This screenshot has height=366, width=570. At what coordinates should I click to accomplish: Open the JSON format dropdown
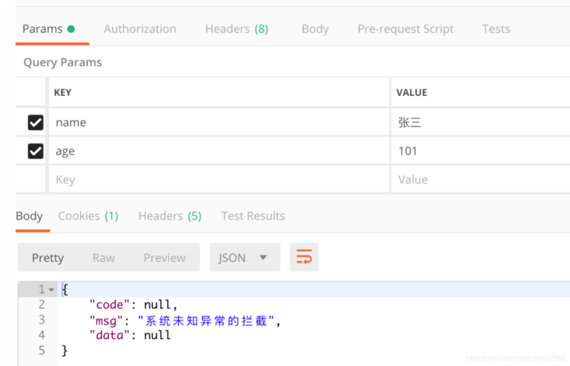pyautogui.click(x=245, y=257)
